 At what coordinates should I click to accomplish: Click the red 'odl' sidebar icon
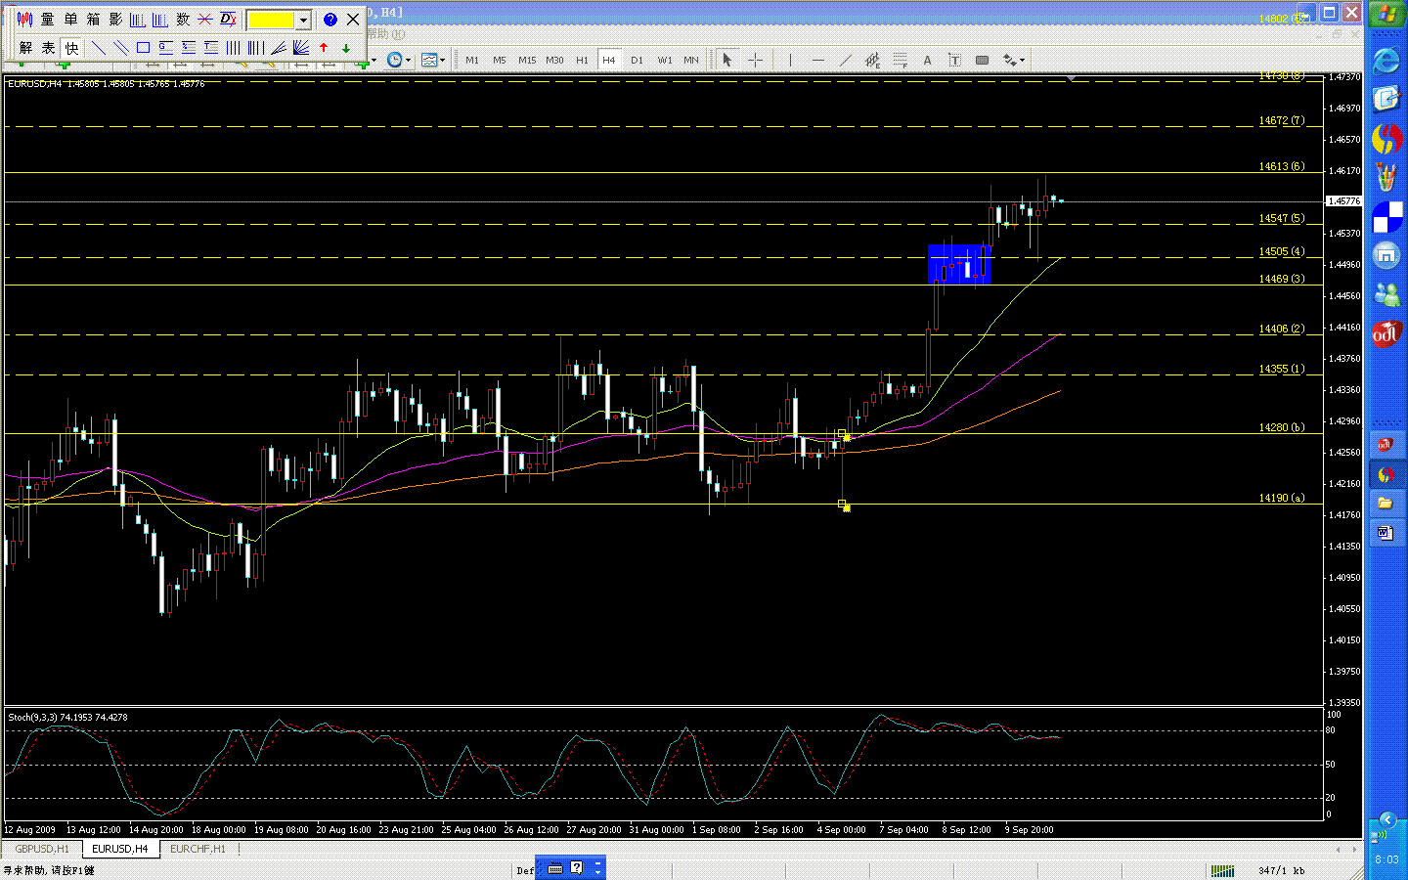[x=1386, y=334]
